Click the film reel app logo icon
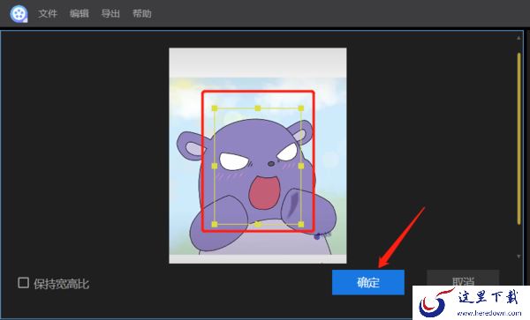The height and width of the screenshot is (320, 530). click(x=19, y=13)
